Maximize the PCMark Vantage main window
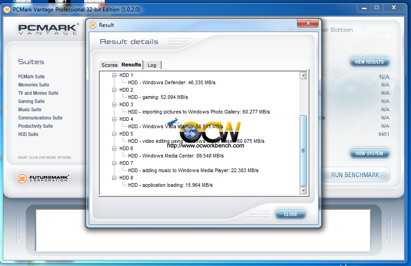Image resolution: width=411 pixels, height=266 pixels. pyautogui.click(x=377, y=8)
